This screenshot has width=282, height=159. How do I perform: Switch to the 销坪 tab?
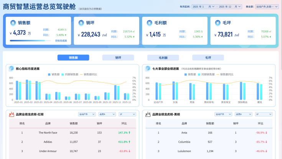tap(118, 57)
